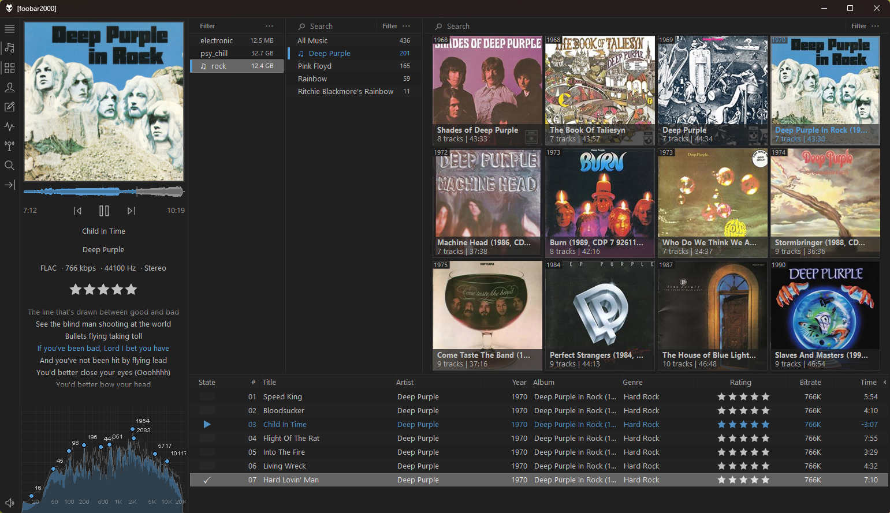Open the playlist panel's three-dot options menu
Viewport: 890px width, 513px height.
tap(269, 26)
